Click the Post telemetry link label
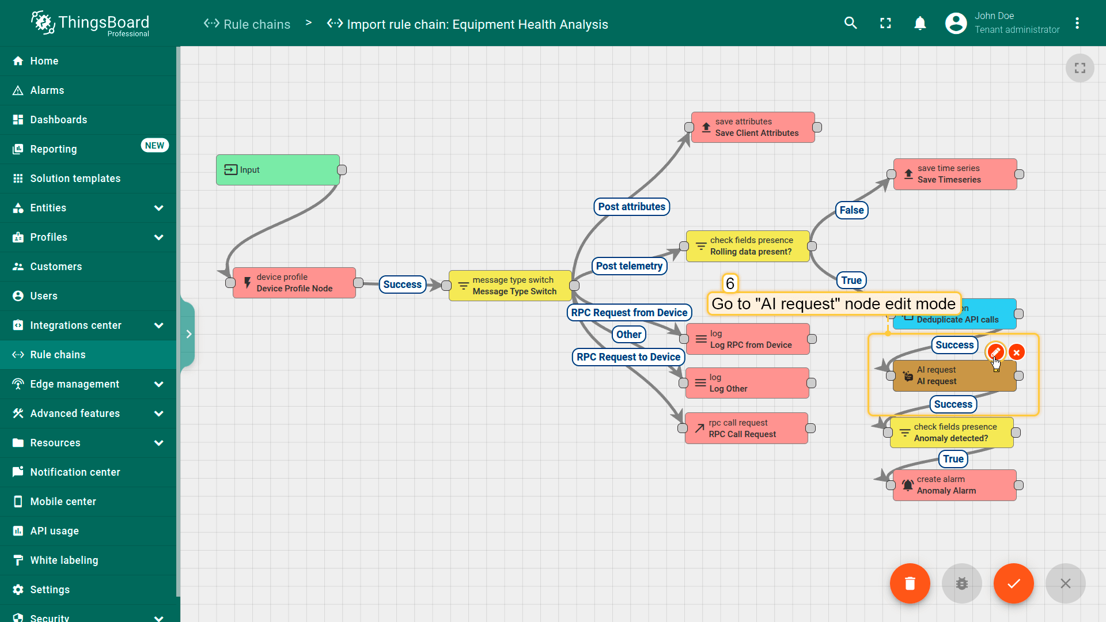This screenshot has width=1106, height=622. pyautogui.click(x=629, y=266)
